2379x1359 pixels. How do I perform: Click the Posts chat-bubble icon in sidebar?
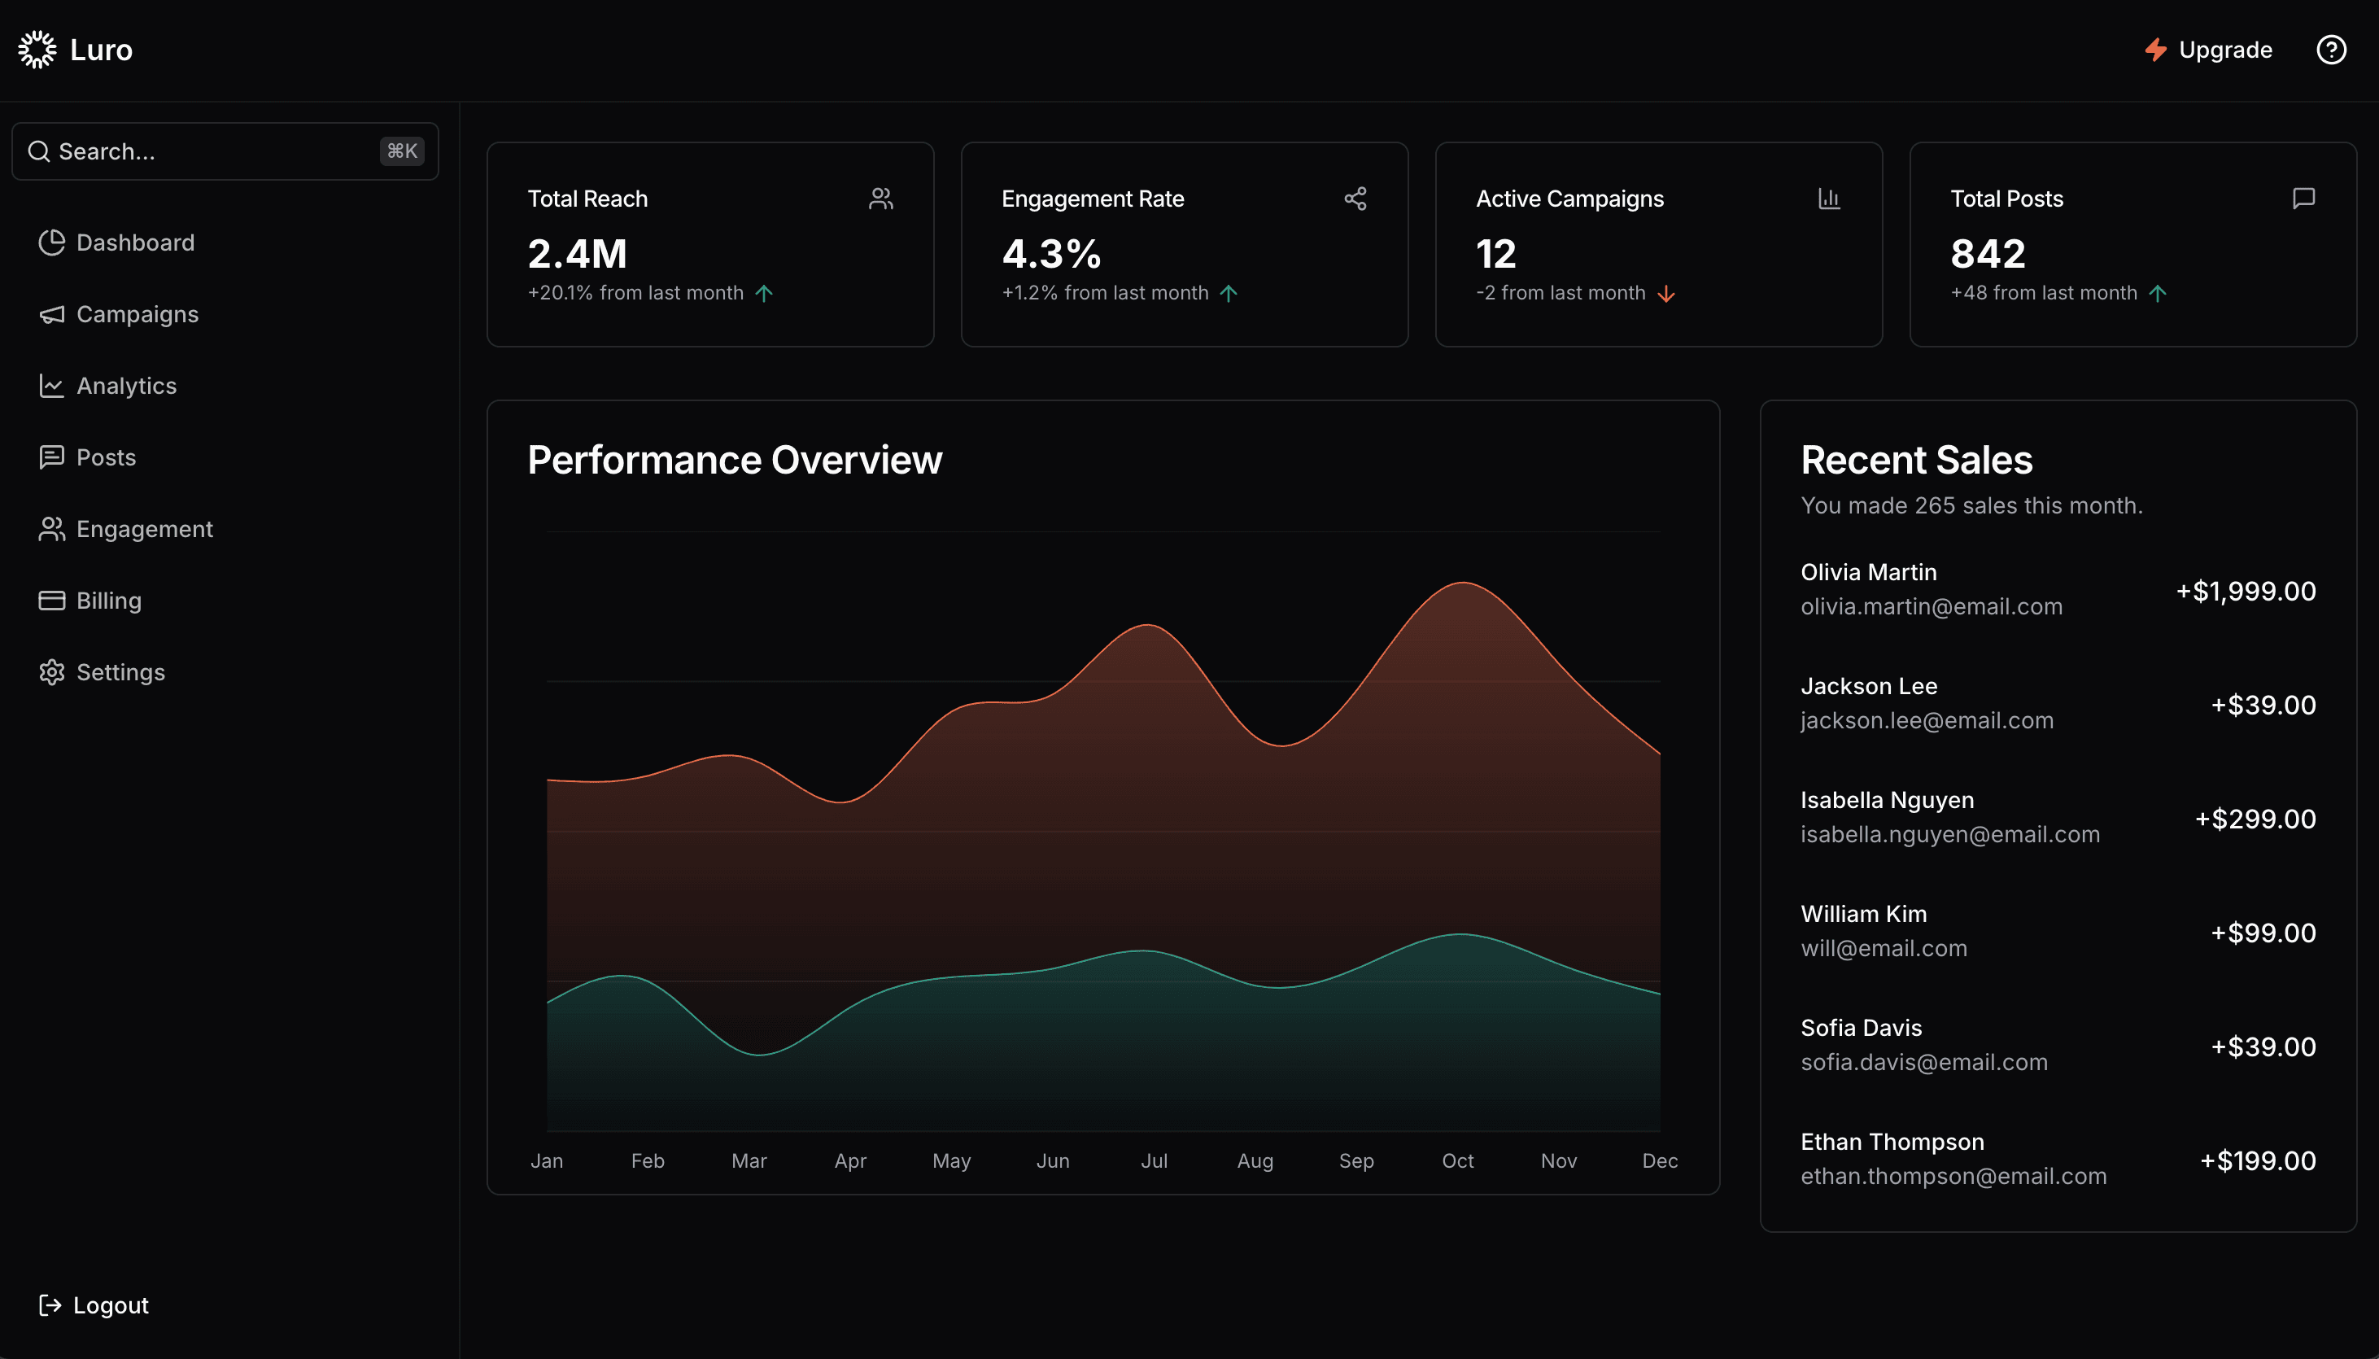[x=52, y=457]
